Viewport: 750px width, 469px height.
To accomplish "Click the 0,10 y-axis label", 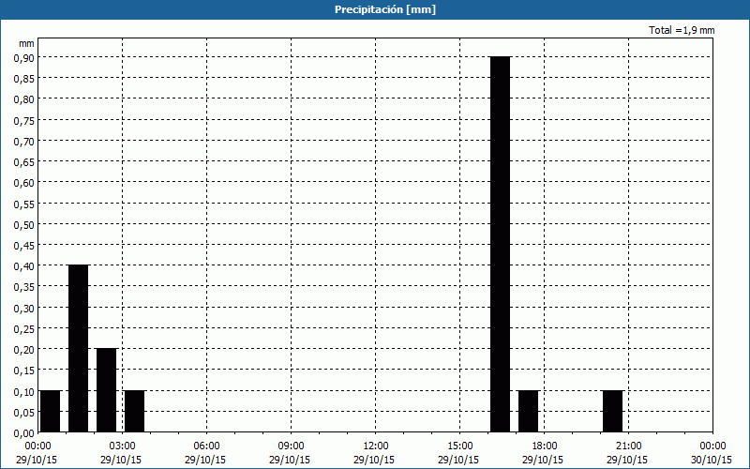I will (24, 391).
